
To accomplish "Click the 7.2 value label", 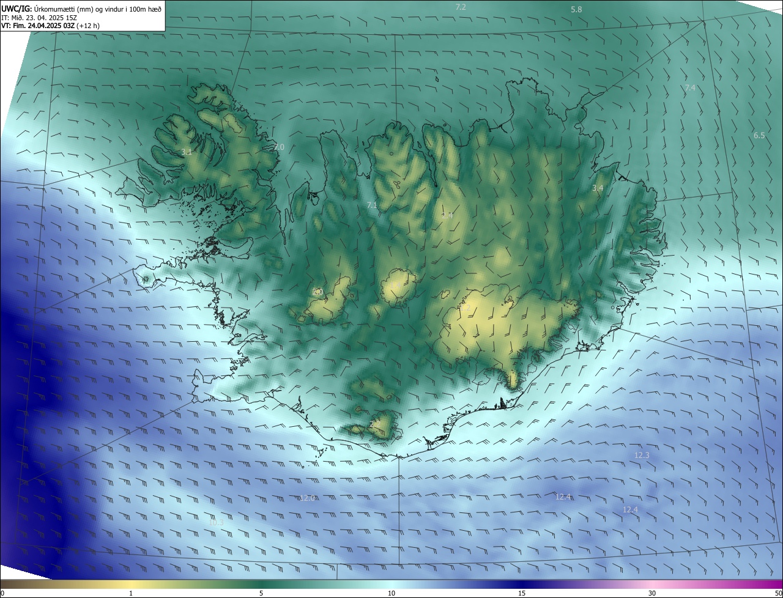I will (x=461, y=7).
